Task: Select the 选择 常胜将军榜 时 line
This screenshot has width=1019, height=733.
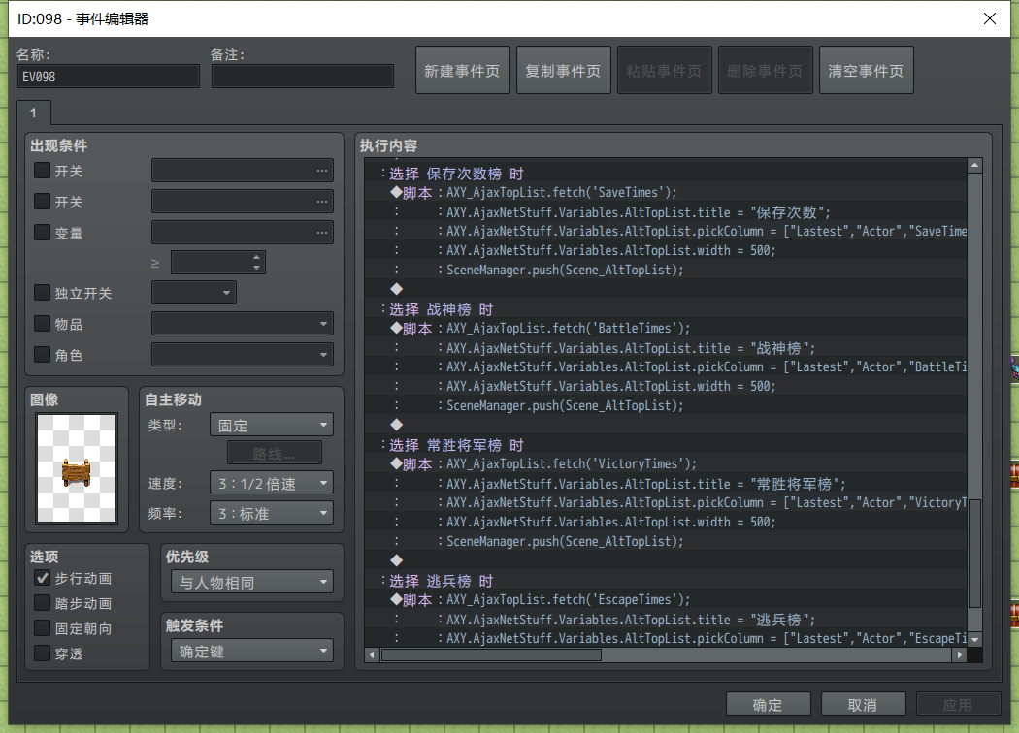Action: (666, 445)
